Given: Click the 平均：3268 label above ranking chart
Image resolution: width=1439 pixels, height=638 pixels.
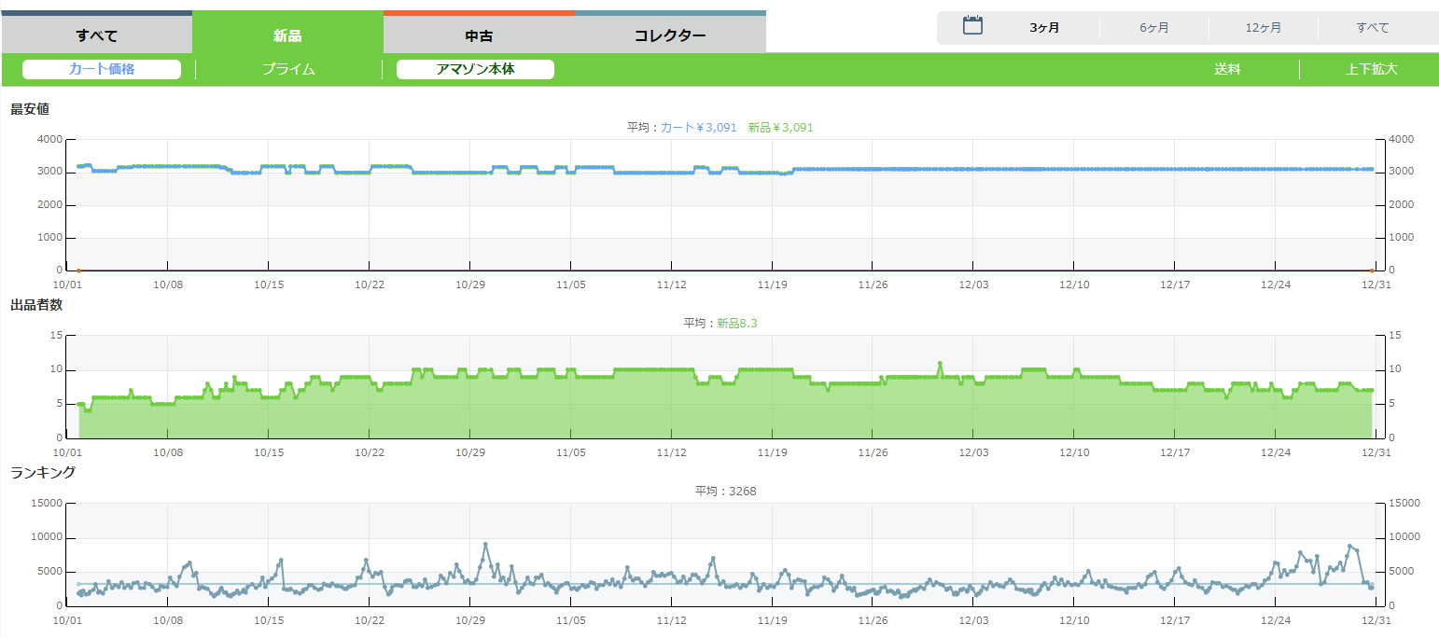Looking at the screenshot, I should tap(725, 491).
